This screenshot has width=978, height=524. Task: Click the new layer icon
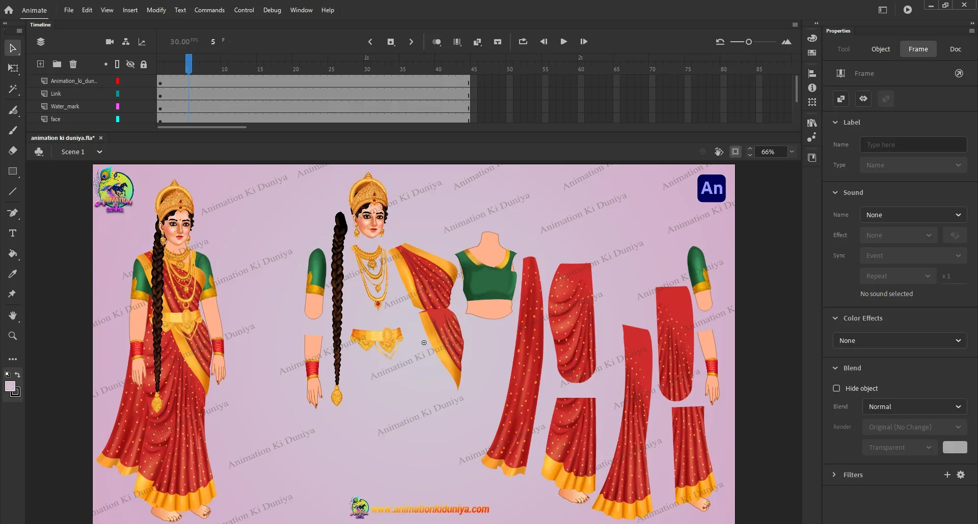pyautogui.click(x=40, y=64)
